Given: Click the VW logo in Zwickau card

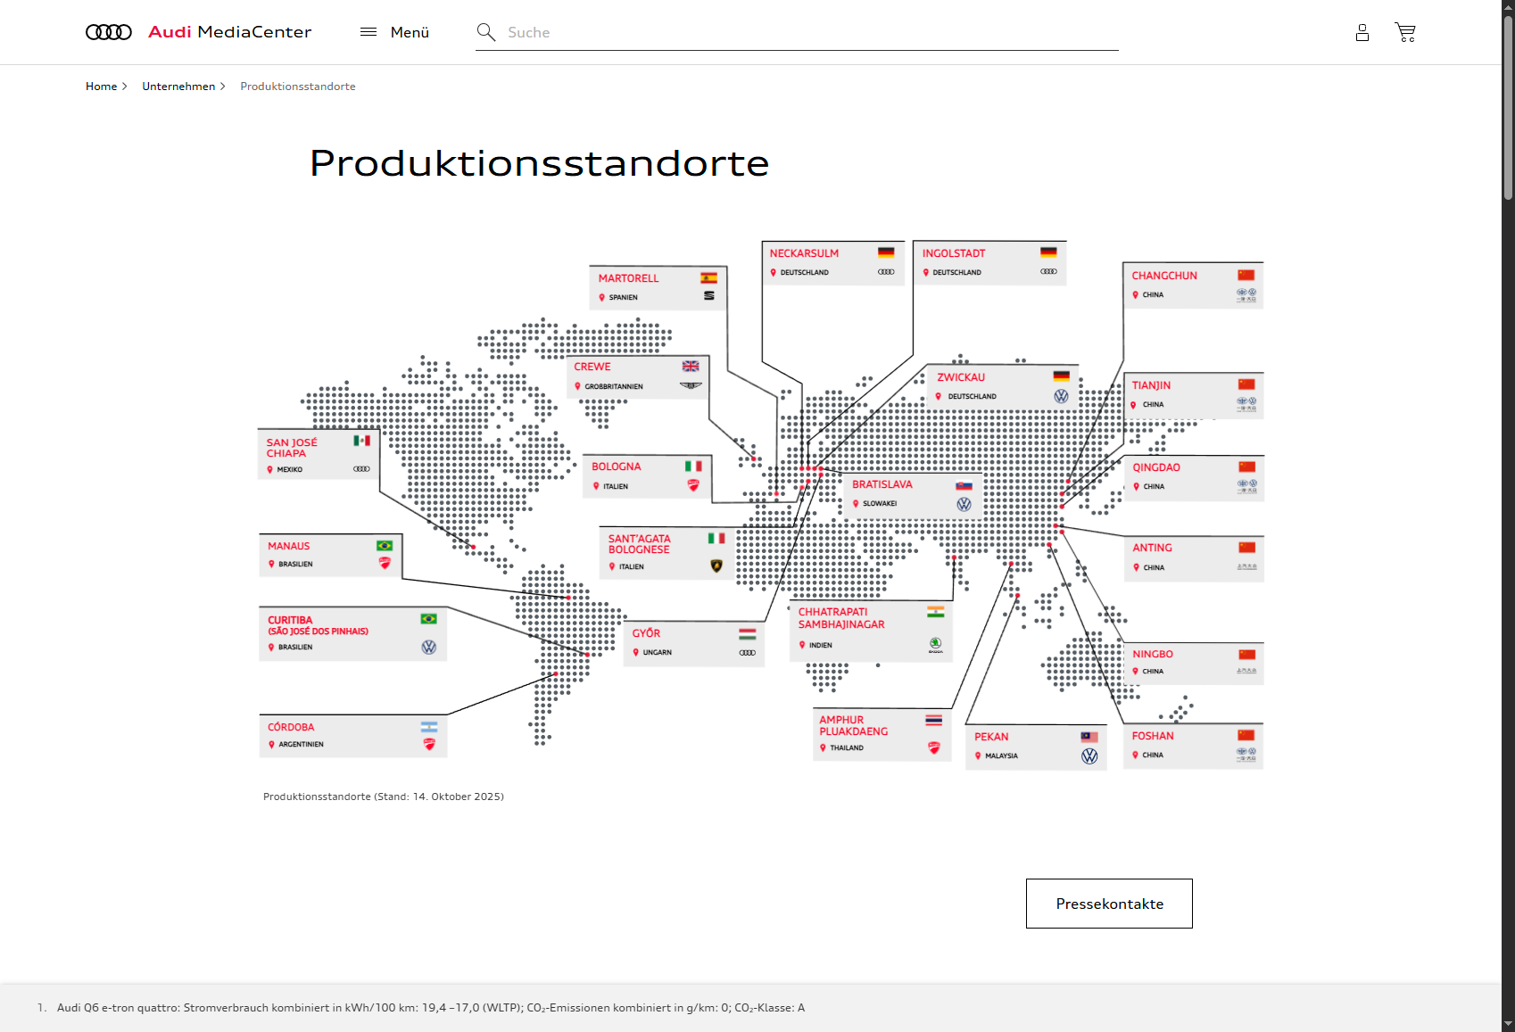Looking at the screenshot, I should (1061, 396).
